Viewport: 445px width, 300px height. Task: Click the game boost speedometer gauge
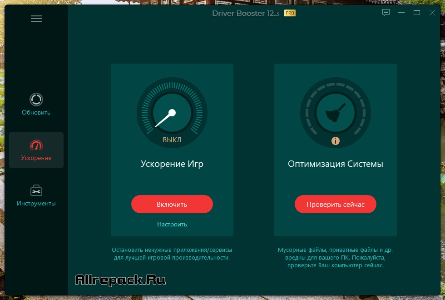(172, 113)
